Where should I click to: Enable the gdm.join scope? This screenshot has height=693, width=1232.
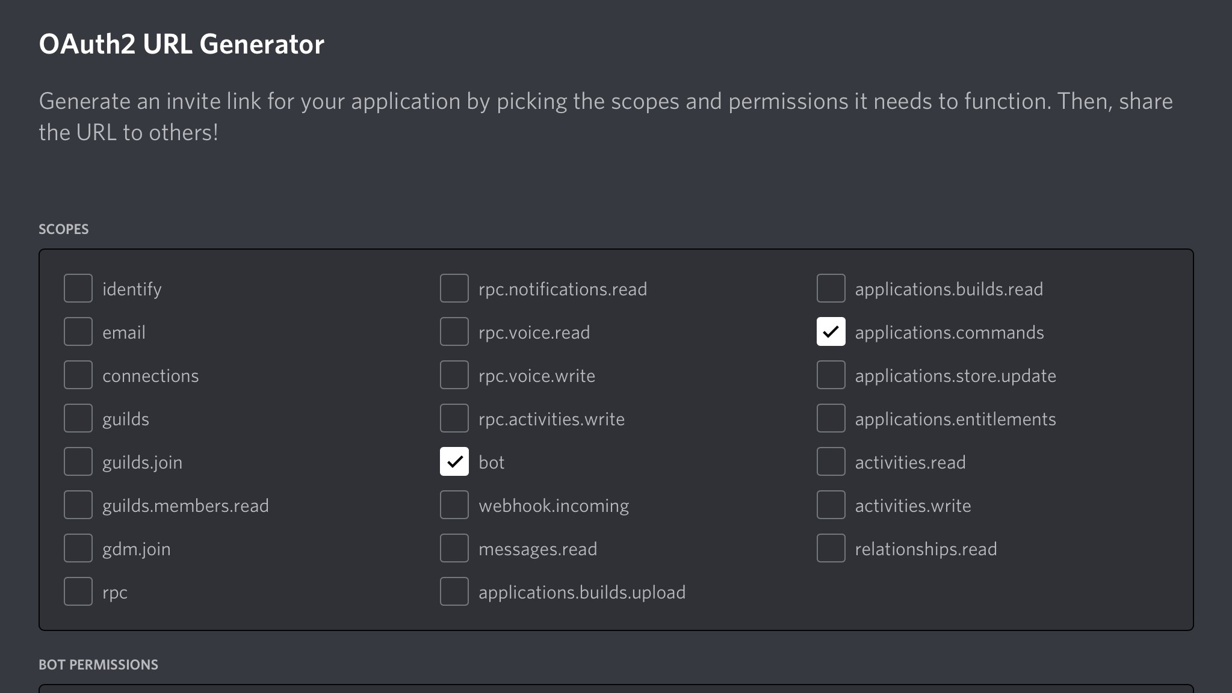pyautogui.click(x=78, y=548)
